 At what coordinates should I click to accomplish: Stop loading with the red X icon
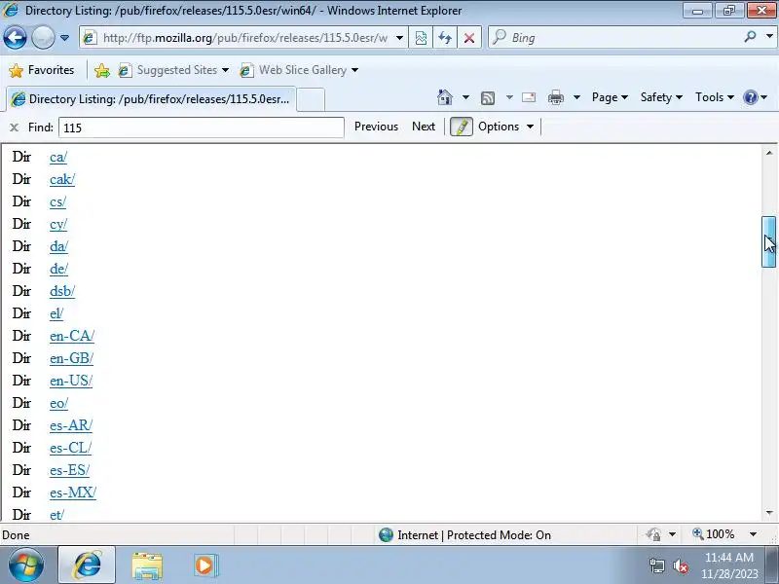coord(469,38)
